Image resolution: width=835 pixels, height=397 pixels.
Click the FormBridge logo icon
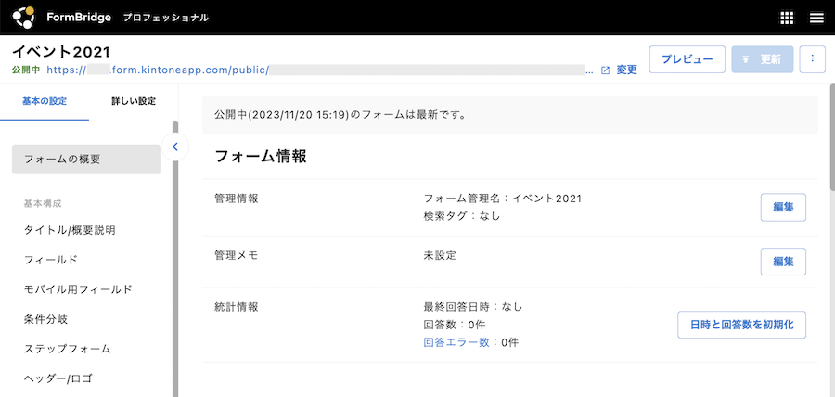coord(24,18)
